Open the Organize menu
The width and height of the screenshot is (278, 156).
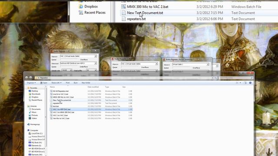[x=31, y=83]
